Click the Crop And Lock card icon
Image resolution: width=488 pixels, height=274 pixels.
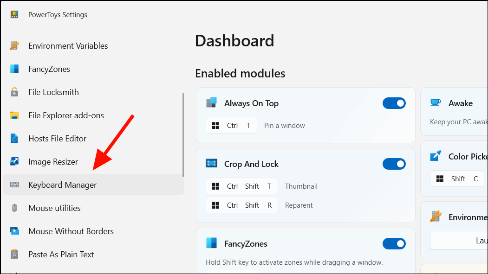pyautogui.click(x=211, y=164)
